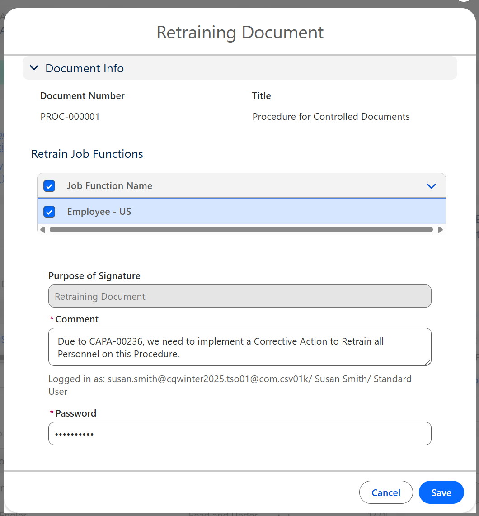Sort by the Job Function Name column header
The width and height of the screenshot is (479, 516).
109,186
